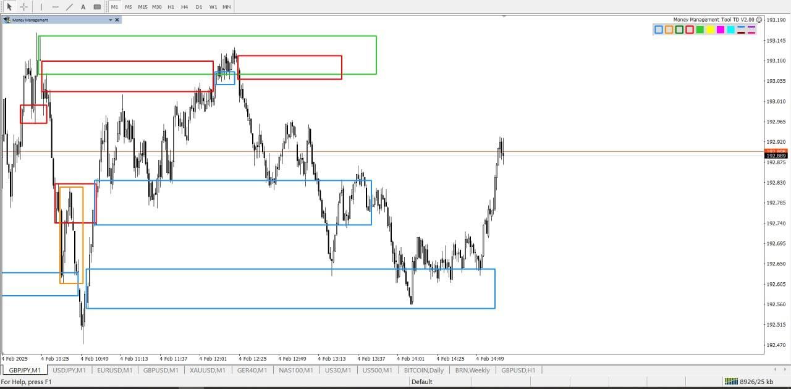Screen dimensions: 791x389
Task: Set chart timeframe to M15
Action: coord(143,7)
